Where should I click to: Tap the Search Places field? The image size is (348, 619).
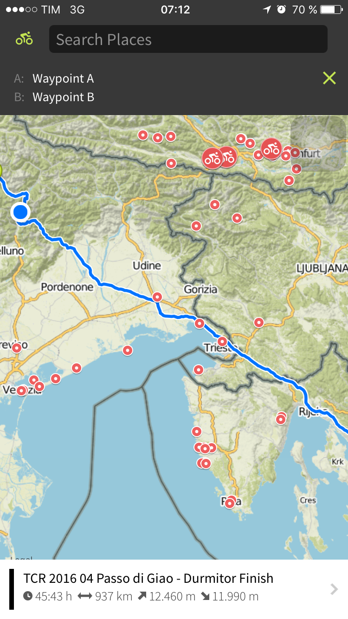[x=188, y=39]
